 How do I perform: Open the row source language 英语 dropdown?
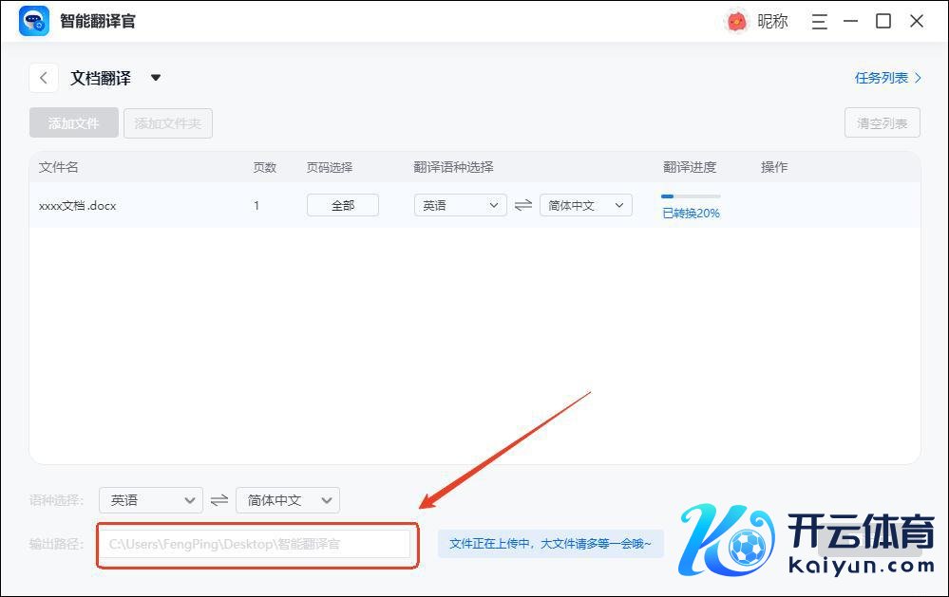tap(460, 205)
